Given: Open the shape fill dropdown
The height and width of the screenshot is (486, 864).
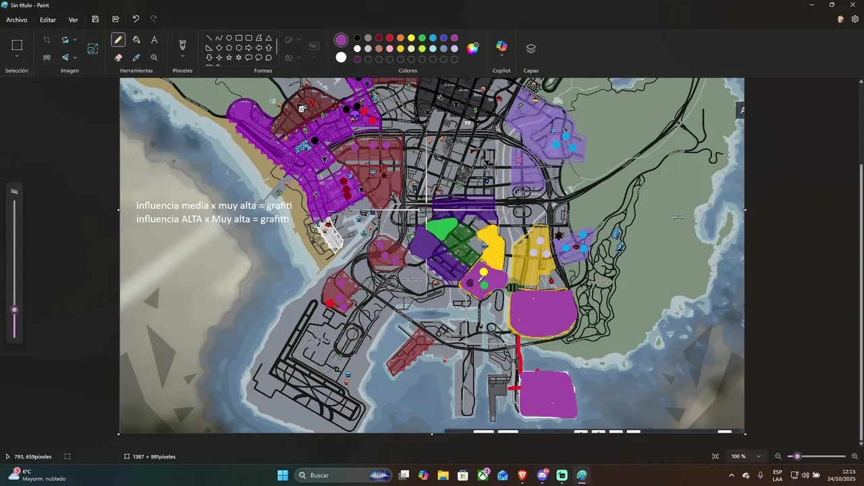Looking at the screenshot, I should point(299,57).
